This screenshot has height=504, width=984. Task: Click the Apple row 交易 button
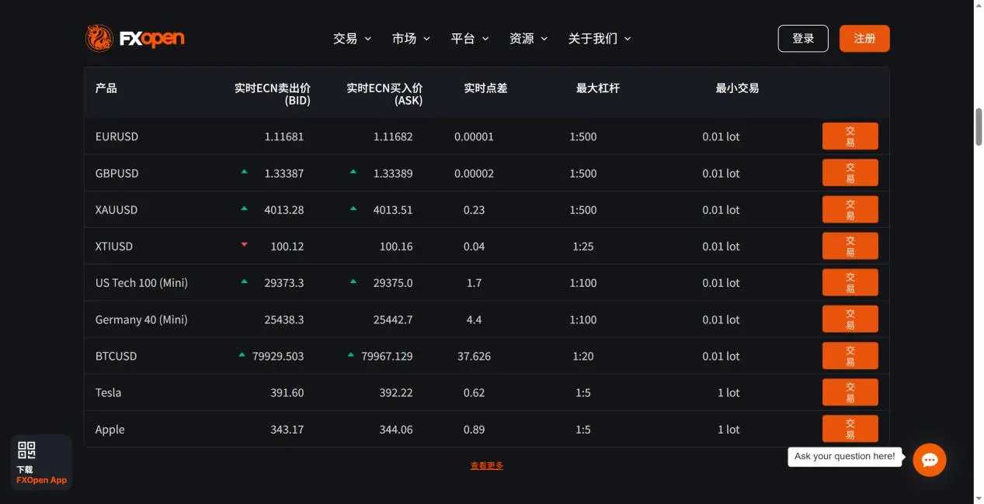pyautogui.click(x=850, y=429)
